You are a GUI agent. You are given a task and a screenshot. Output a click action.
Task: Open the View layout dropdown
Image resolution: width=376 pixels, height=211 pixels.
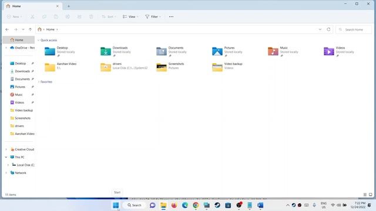pyautogui.click(x=130, y=17)
